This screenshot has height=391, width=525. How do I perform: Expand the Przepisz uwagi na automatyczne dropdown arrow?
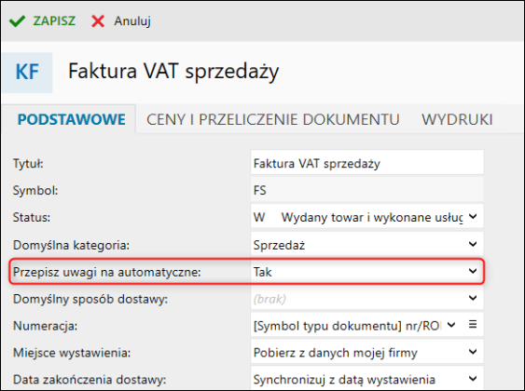tap(473, 271)
